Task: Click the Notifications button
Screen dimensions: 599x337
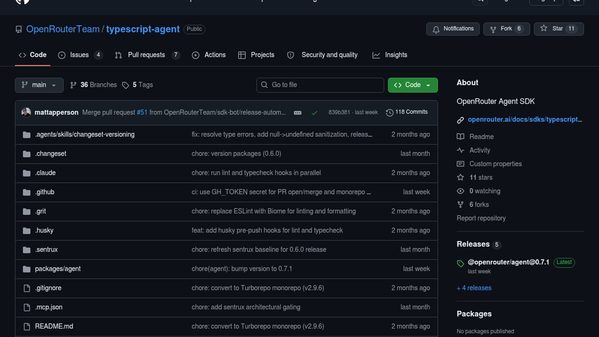Action: pos(453,29)
